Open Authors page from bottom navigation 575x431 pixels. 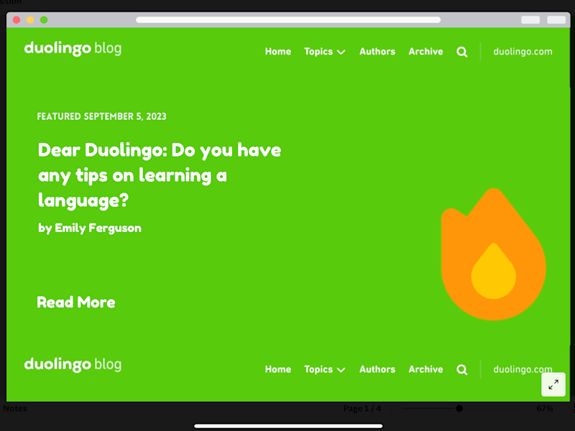[x=377, y=369]
